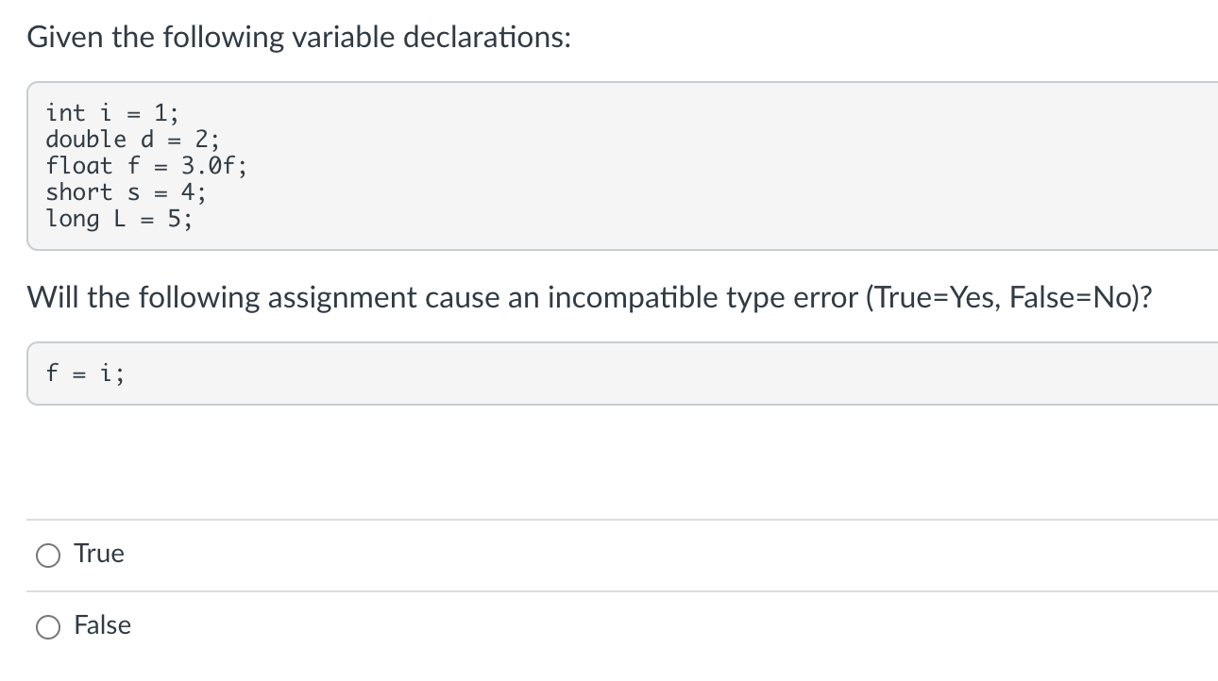Viewport: 1218px width, 681px height.
Task: Click the text 'f = i;' inside its box
Action: click(x=83, y=374)
